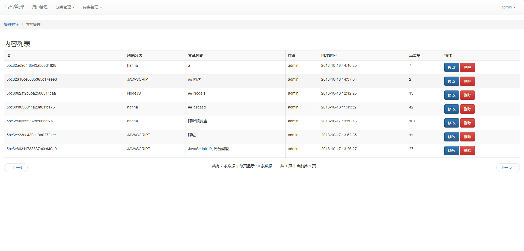
Task: Delete the JavaScript中的闭包问题 article
Action: coord(467,151)
